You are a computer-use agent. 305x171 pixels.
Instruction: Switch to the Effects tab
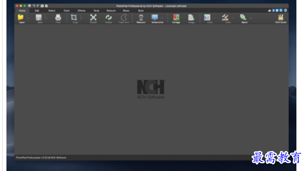(x=81, y=11)
